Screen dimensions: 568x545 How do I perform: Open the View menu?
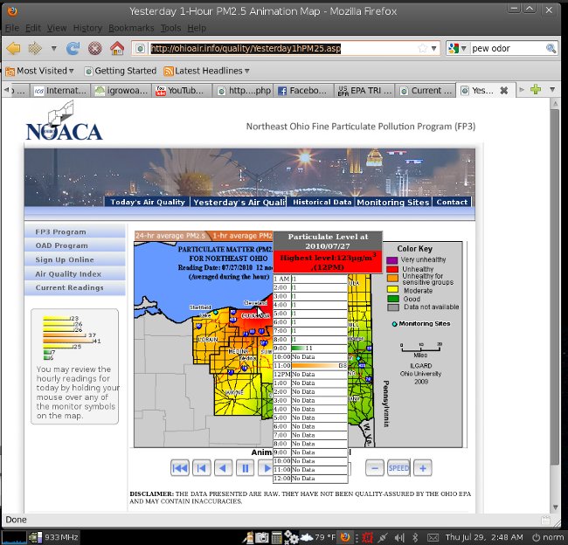pyautogui.click(x=57, y=28)
